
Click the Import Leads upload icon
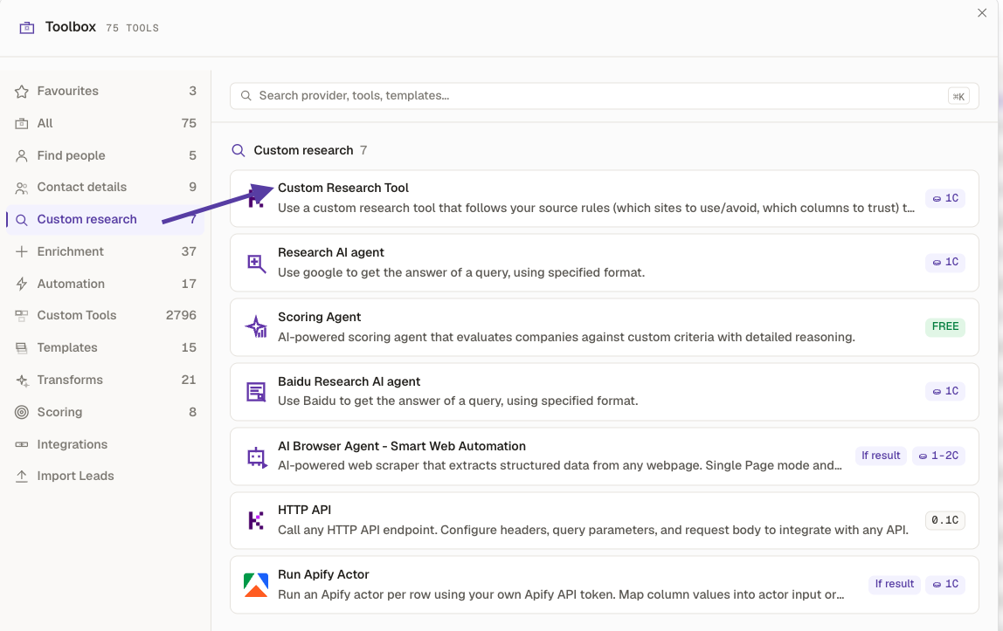click(22, 476)
